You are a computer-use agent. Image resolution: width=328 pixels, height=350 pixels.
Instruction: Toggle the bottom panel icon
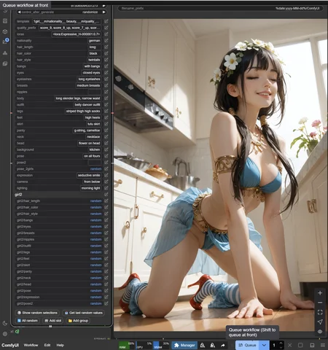pyautogui.click(x=312, y=345)
